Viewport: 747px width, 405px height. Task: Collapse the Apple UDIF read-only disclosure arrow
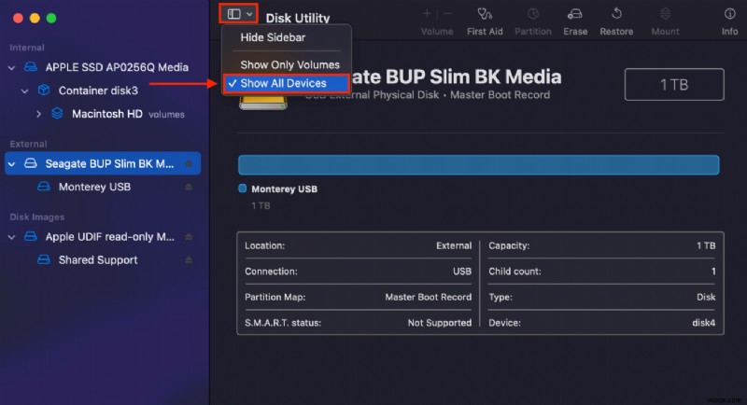tap(11, 236)
